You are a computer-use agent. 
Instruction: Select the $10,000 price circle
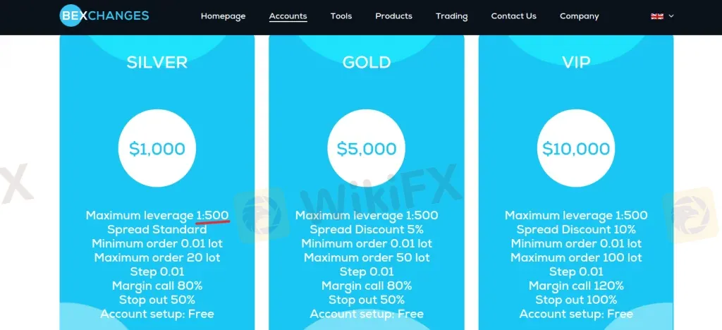(576, 149)
